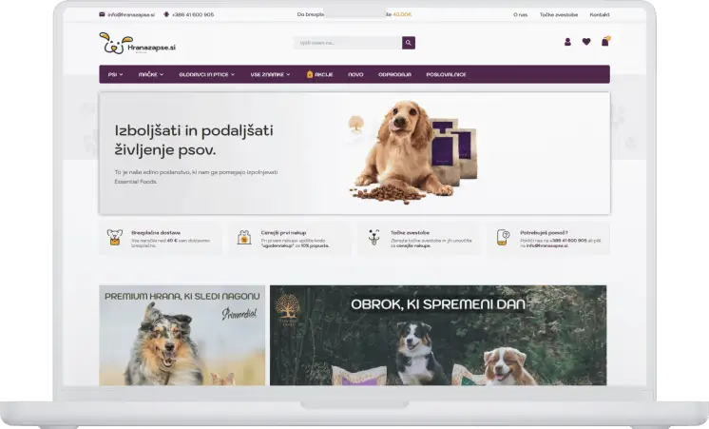Viewport: 709px width, 429px height.
Task: Click the envelope icon beside the email address
Action: (102, 14)
